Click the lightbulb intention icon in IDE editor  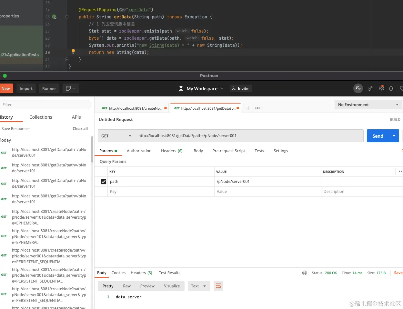point(73,51)
